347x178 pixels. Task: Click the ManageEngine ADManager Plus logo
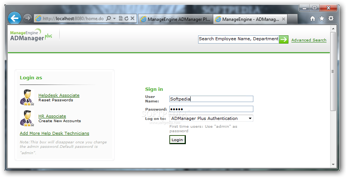(31, 35)
